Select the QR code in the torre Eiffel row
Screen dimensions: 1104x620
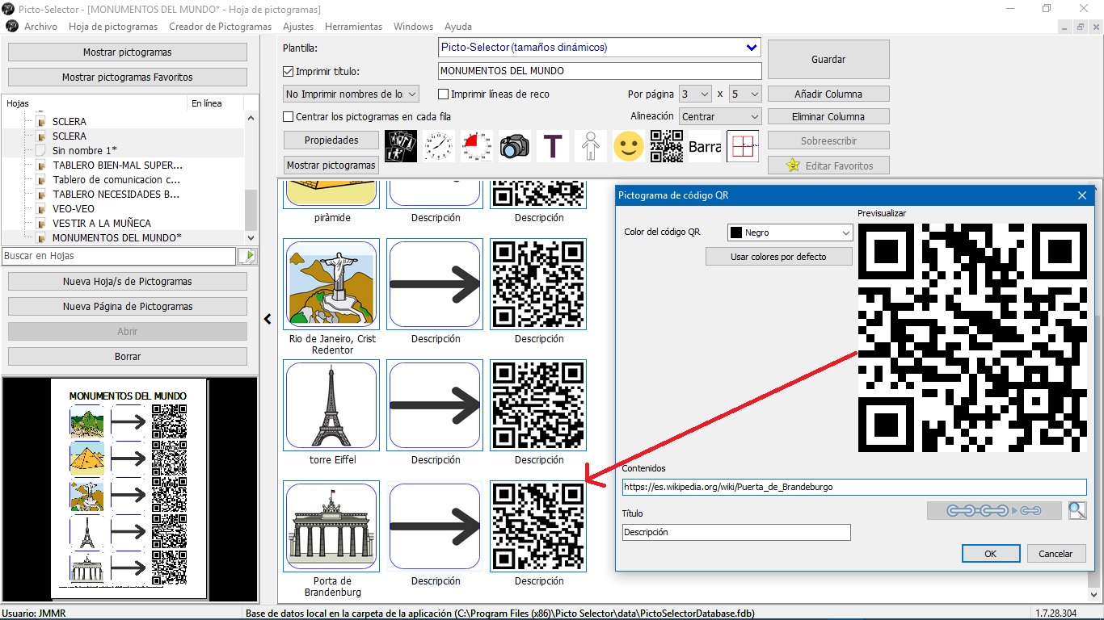(538, 405)
